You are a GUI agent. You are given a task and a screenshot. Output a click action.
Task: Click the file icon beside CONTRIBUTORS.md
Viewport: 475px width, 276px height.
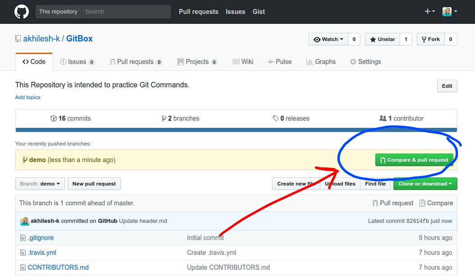[x=23, y=267]
